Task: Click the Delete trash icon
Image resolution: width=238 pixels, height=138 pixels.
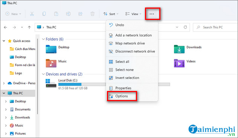Action: (92, 14)
